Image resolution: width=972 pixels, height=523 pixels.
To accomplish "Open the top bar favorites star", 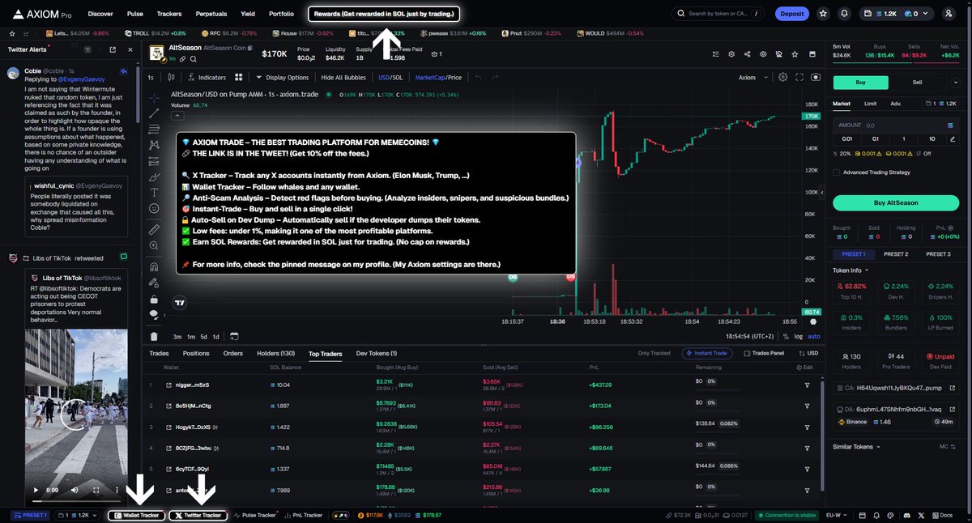I will point(824,14).
